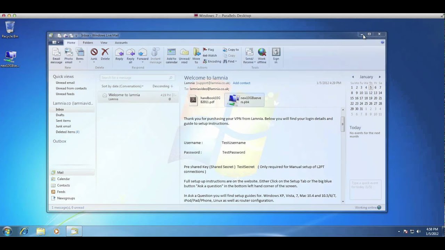
Task: Click the Working online status indicator
Action: (x=368, y=208)
